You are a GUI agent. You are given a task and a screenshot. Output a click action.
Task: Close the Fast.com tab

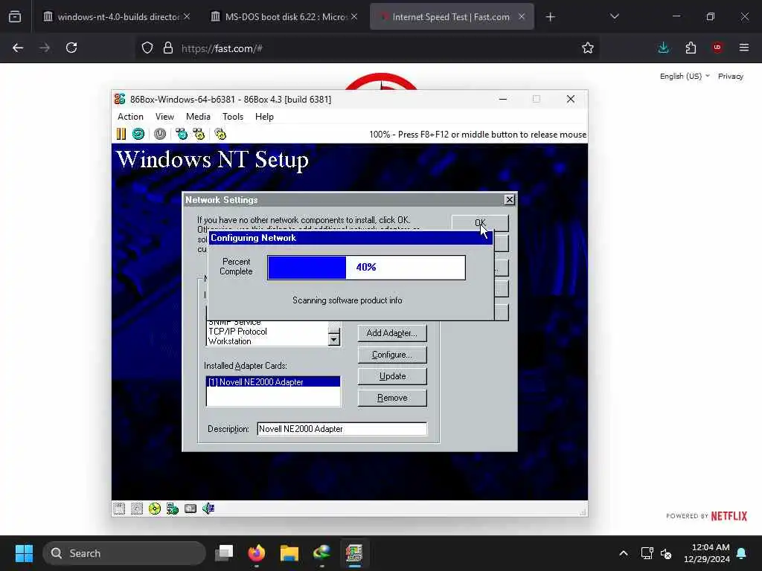(522, 17)
